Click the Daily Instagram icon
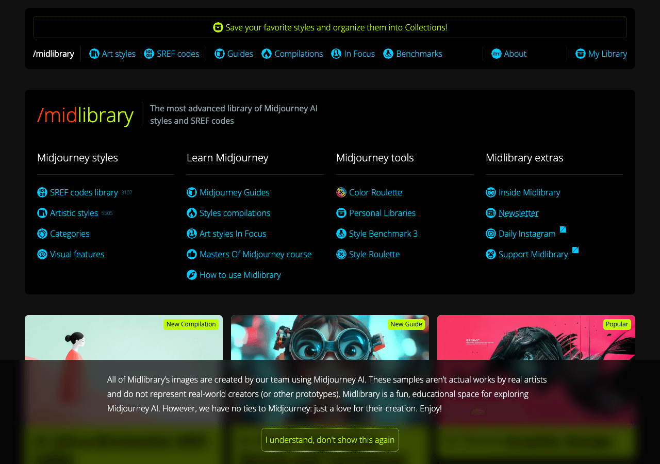660x464 pixels. (491, 234)
